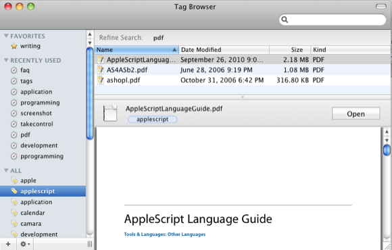The image size is (392, 250).
Task: Click the tag icon next to calendar
Action: coord(14,213)
